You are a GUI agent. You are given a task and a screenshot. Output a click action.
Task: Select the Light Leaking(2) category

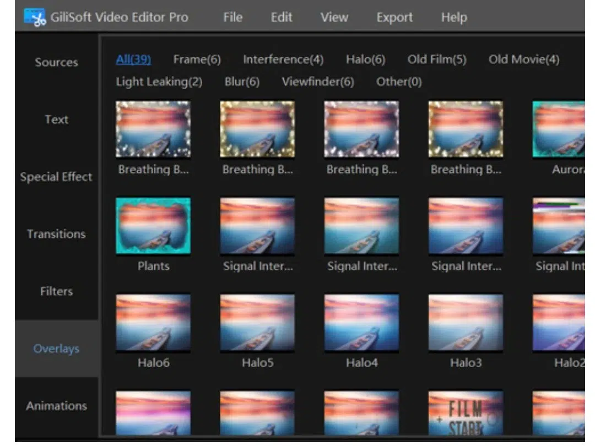(x=159, y=82)
